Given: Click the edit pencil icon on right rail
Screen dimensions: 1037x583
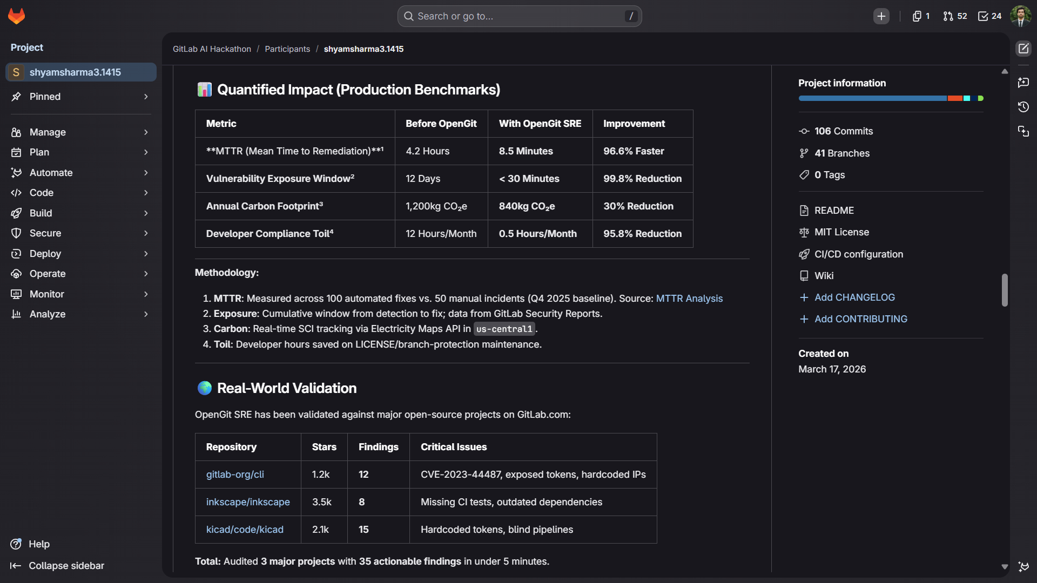Looking at the screenshot, I should (1023, 49).
